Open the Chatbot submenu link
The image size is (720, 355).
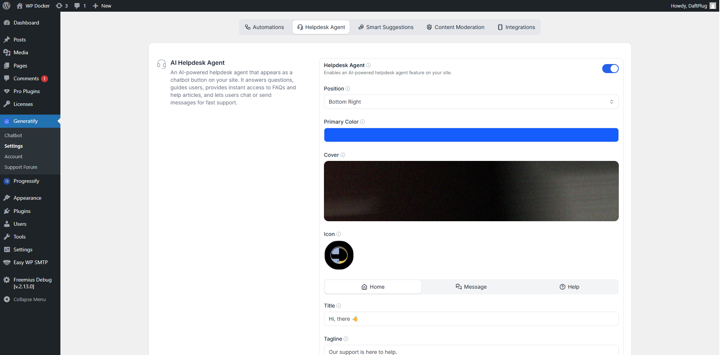tap(13, 135)
